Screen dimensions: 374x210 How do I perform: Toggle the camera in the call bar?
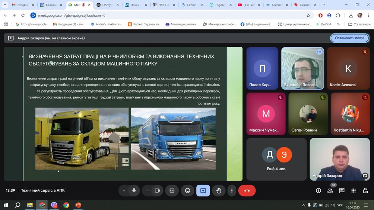coord(157,191)
